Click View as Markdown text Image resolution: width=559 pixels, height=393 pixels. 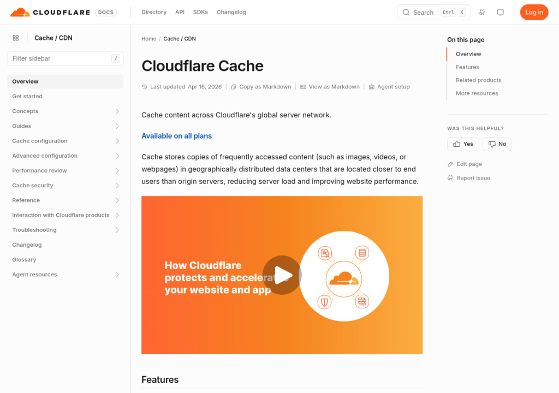click(334, 87)
